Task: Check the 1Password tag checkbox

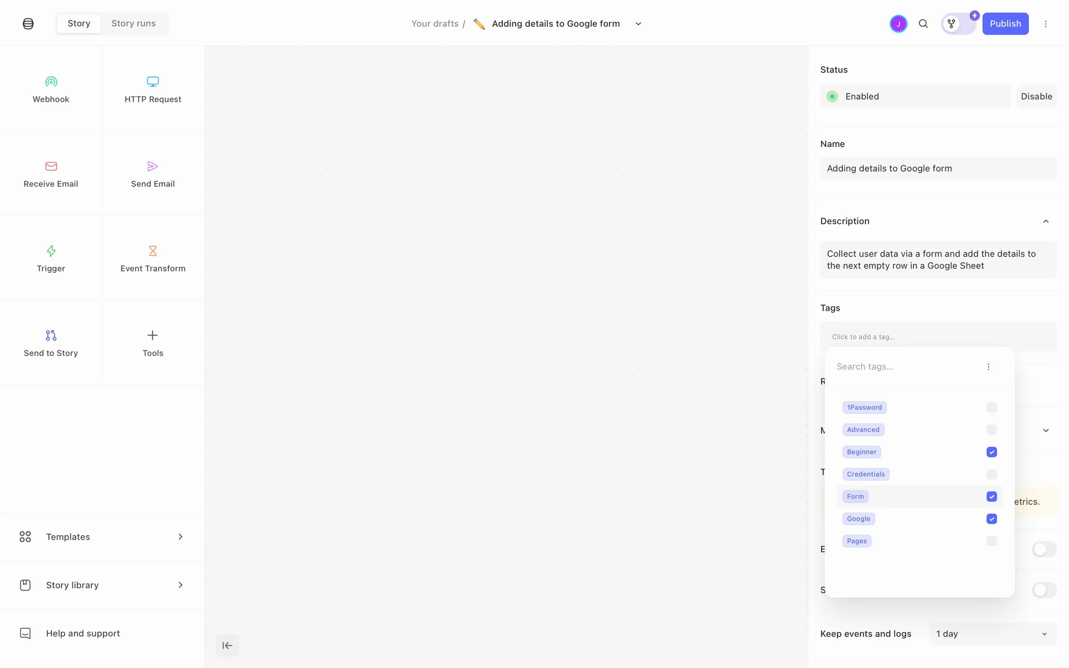Action: (992, 407)
